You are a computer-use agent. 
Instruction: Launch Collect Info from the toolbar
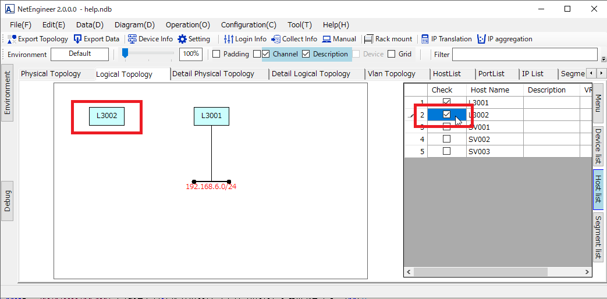pos(276,39)
